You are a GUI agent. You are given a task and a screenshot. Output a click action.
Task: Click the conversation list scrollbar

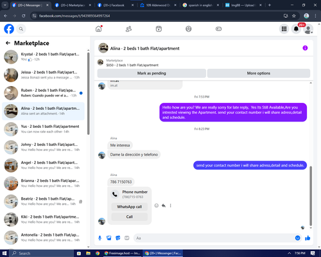click(x=88, y=94)
